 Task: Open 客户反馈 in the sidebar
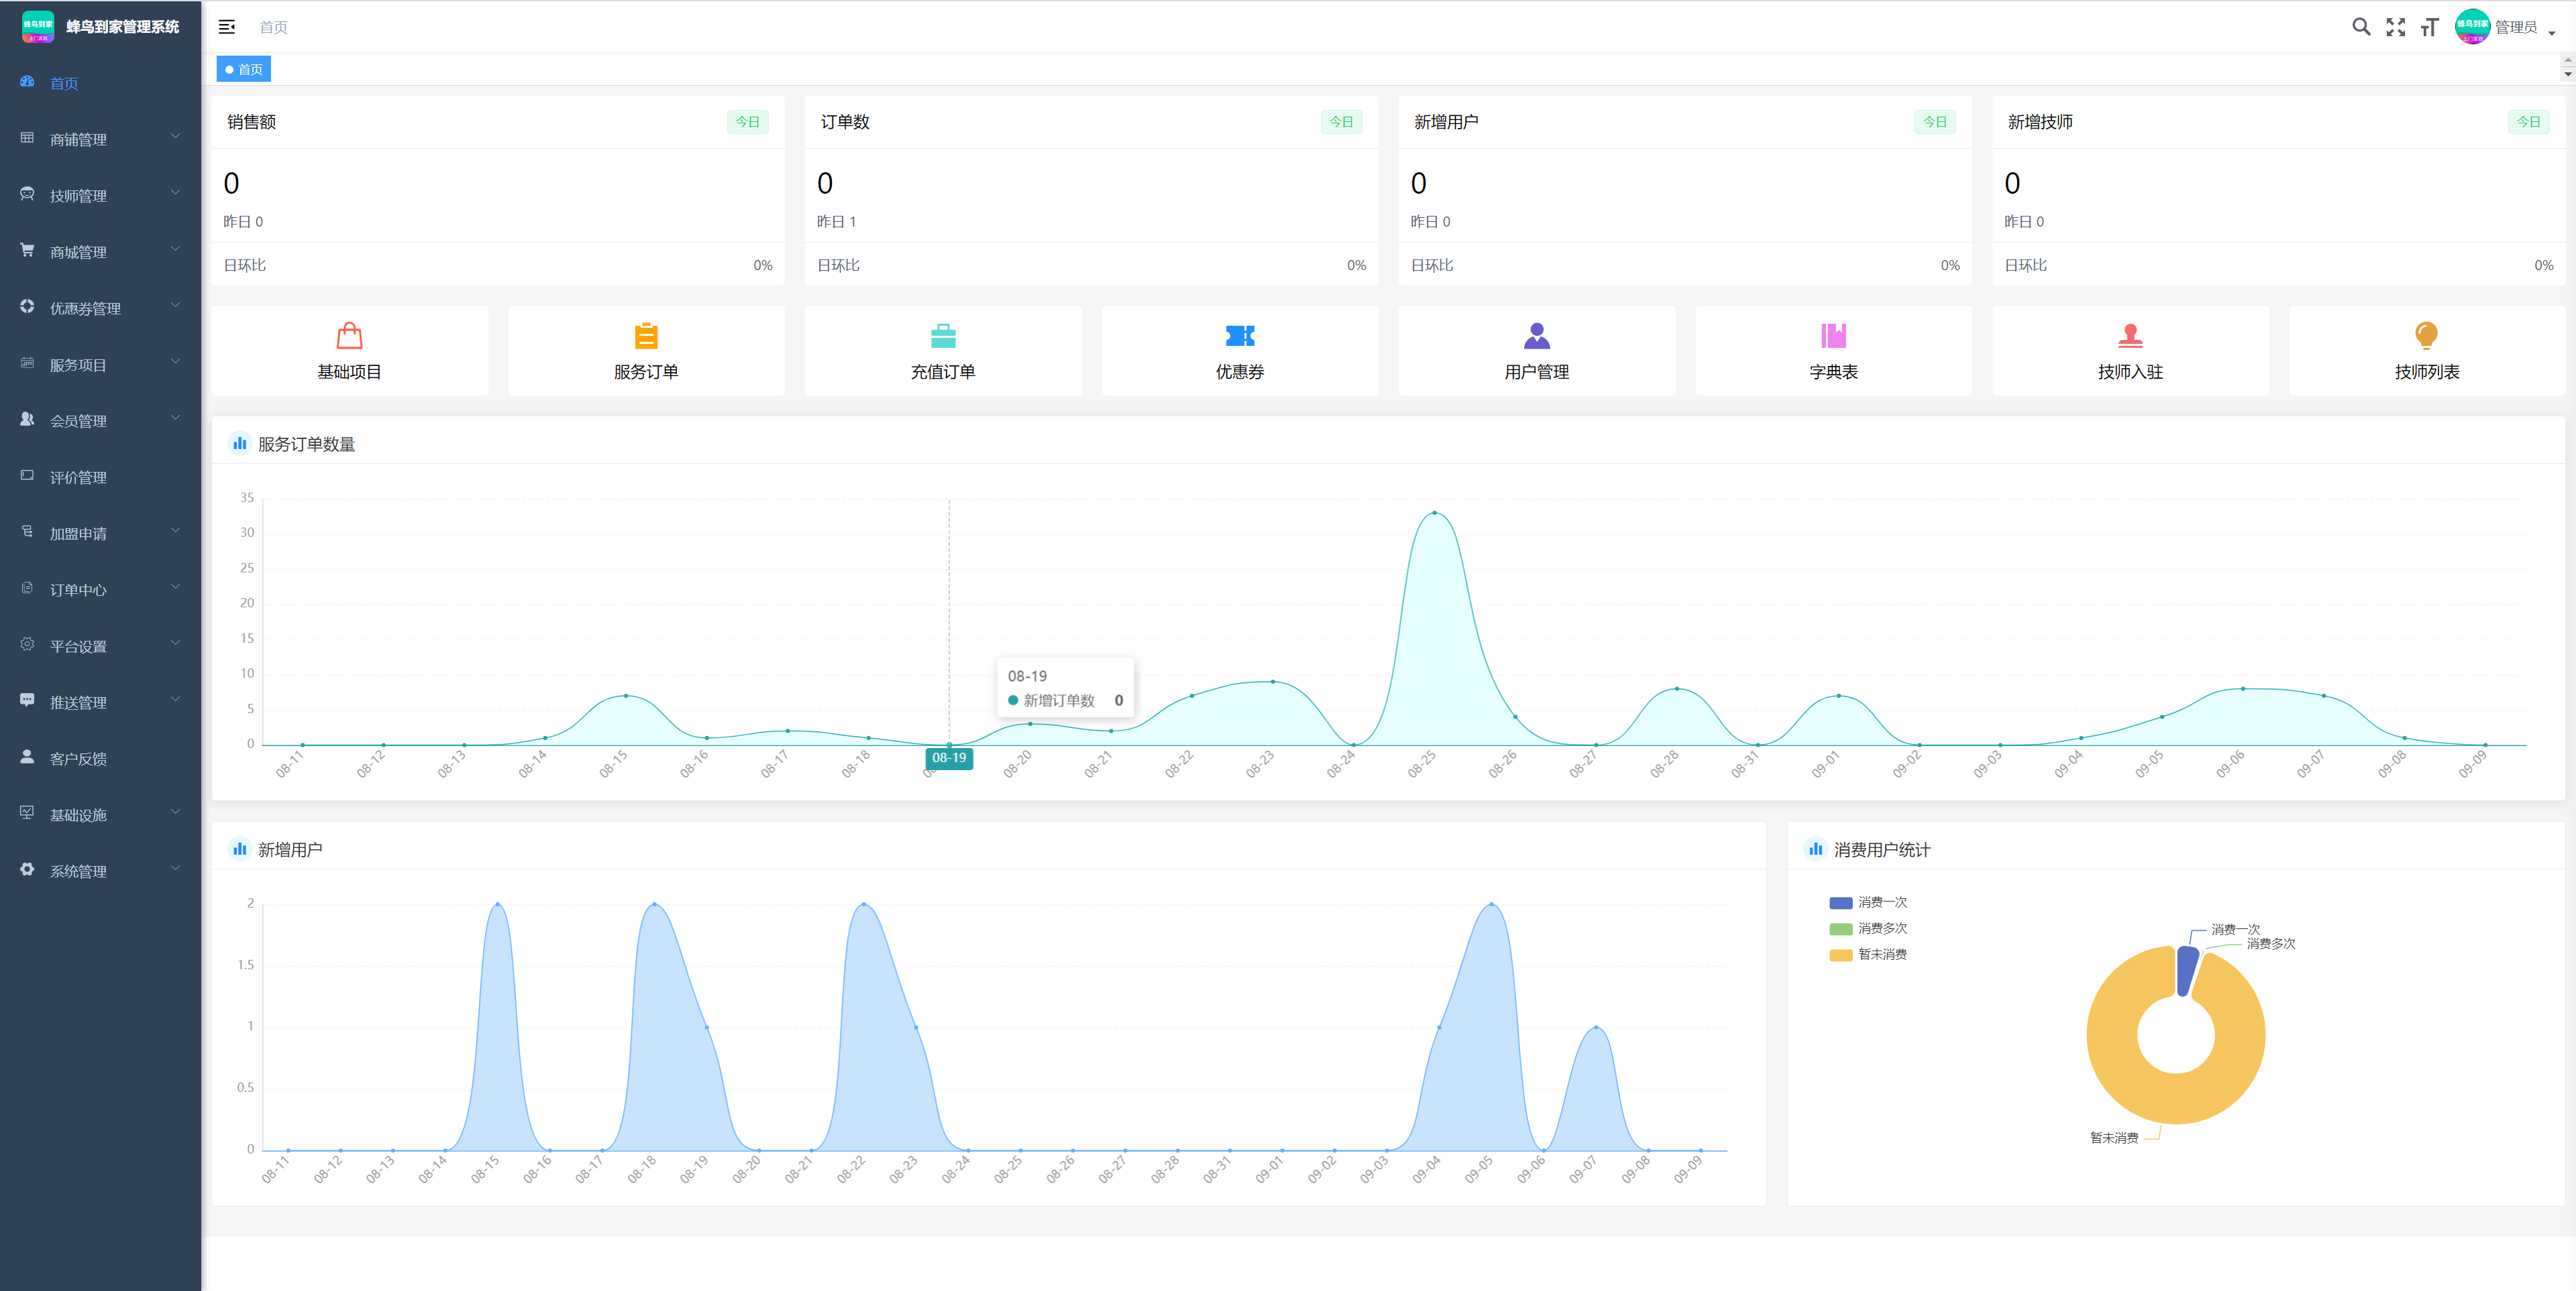pos(100,758)
